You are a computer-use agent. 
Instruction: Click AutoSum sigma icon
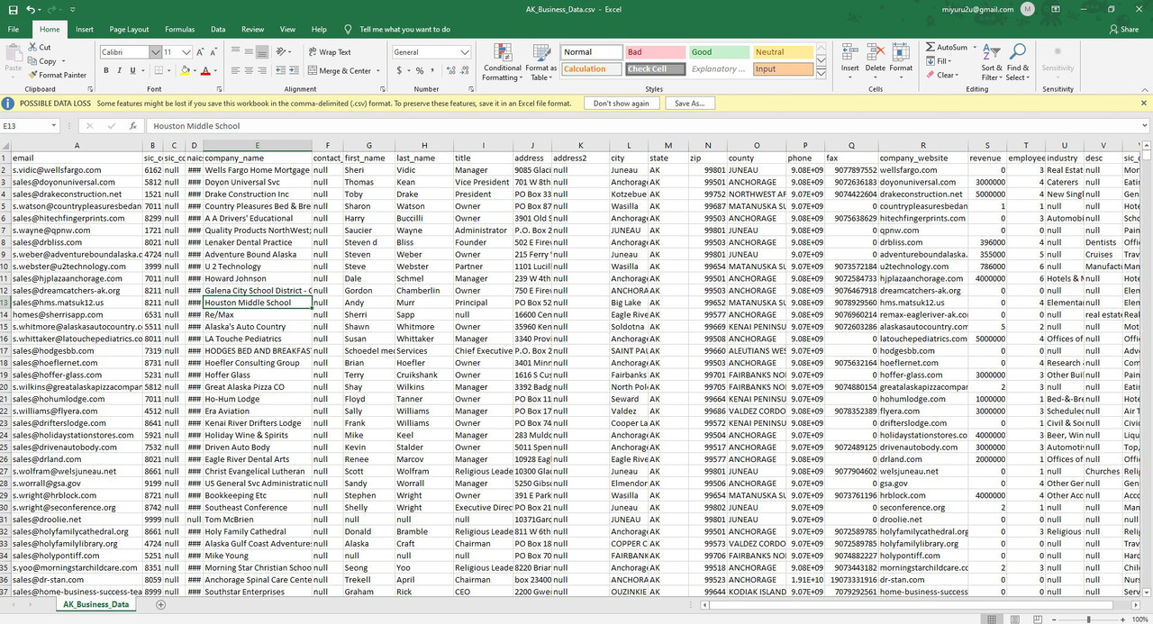930,47
